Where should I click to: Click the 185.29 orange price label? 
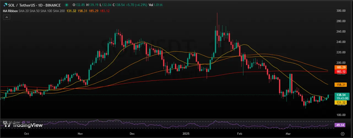click(339, 67)
